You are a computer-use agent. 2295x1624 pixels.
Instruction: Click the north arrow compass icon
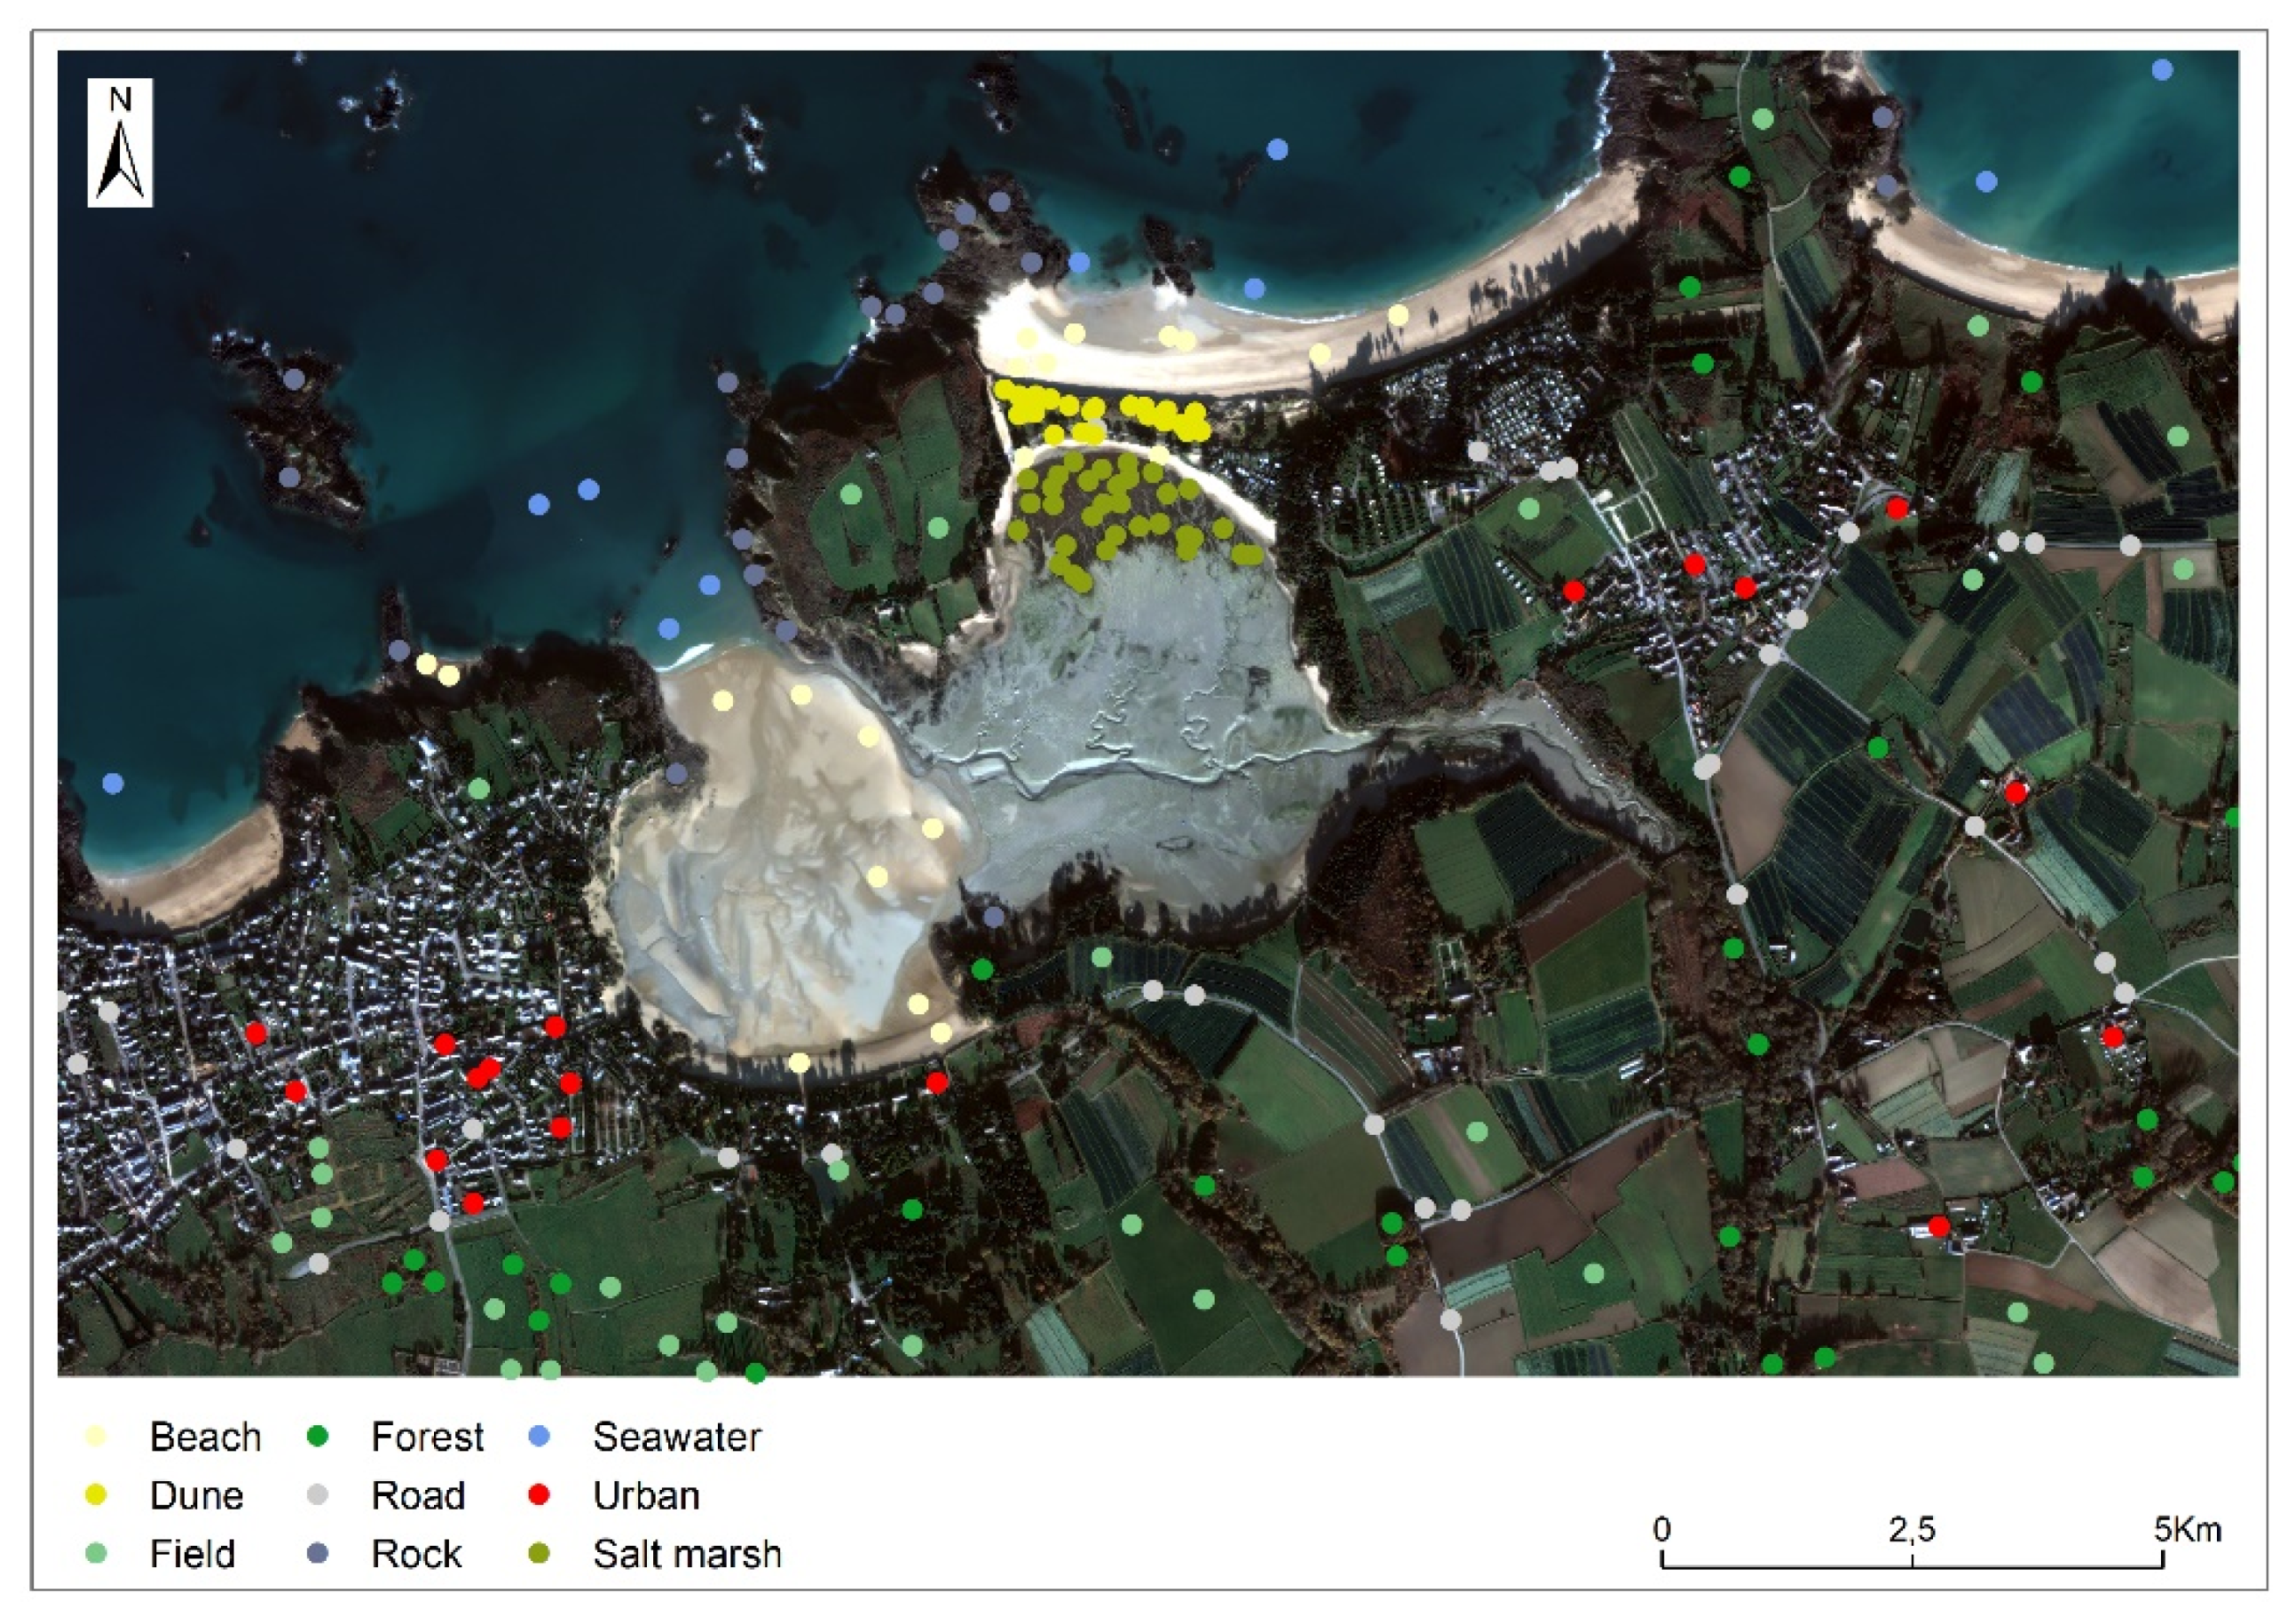(x=120, y=143)
